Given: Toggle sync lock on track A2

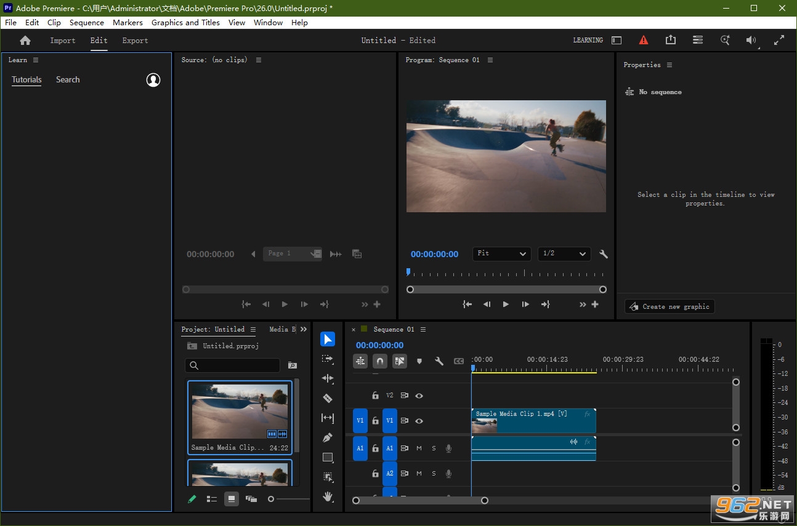Looking at the screenshot, I should tap(405, 474).
